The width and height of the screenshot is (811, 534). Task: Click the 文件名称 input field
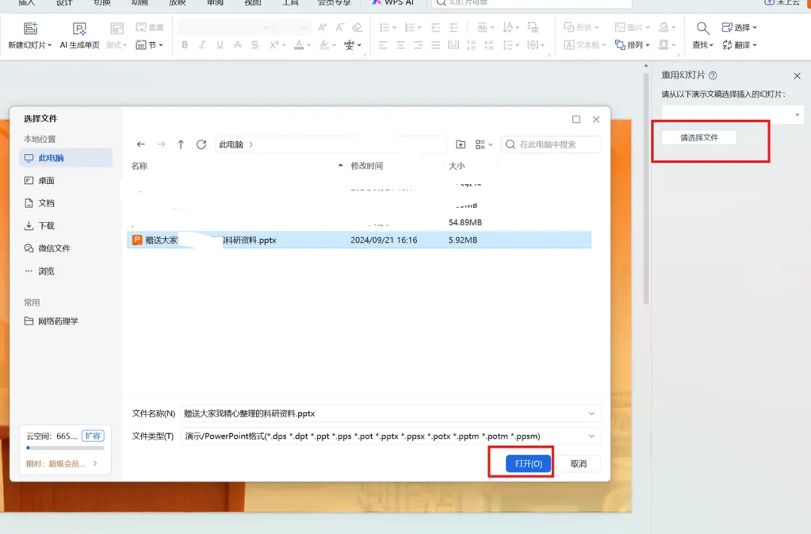click(x=390, y=413)
